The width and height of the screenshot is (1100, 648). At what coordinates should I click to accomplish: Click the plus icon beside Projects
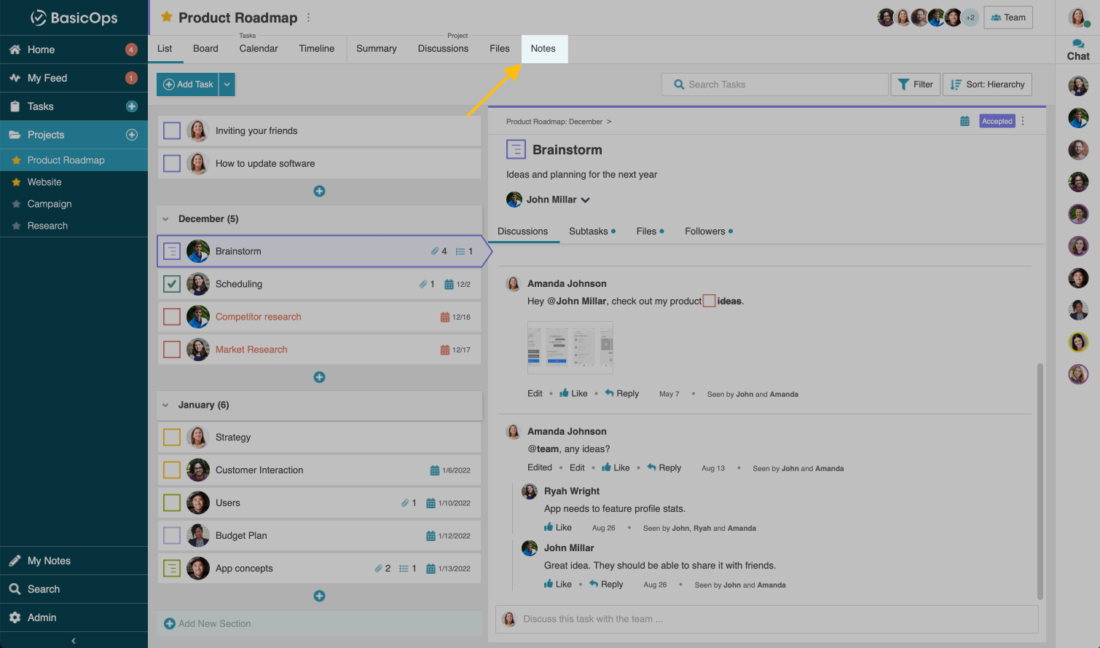[132, 135]
